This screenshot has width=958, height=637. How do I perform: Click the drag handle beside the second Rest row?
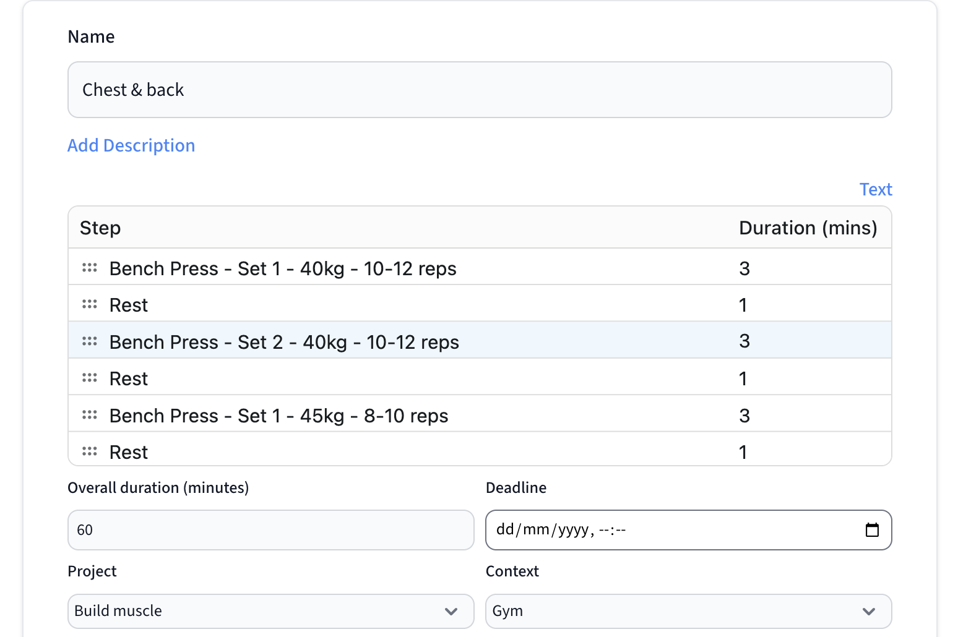pos(90,377)
